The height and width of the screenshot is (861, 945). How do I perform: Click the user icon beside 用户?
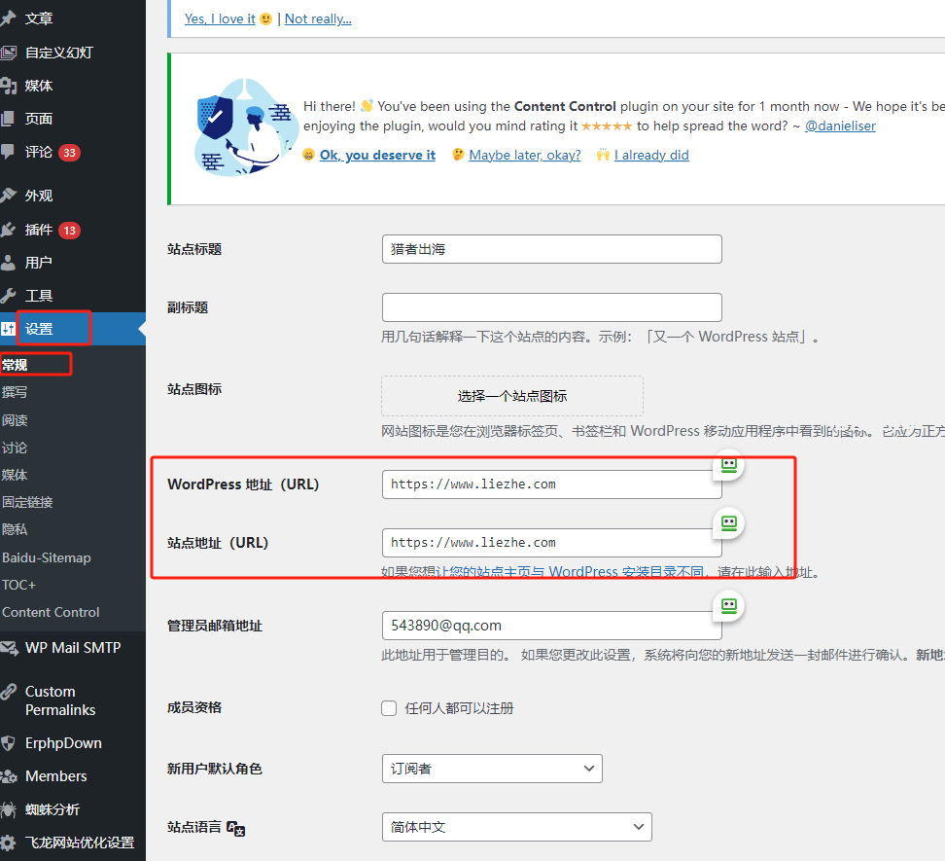tap(8, 263)
